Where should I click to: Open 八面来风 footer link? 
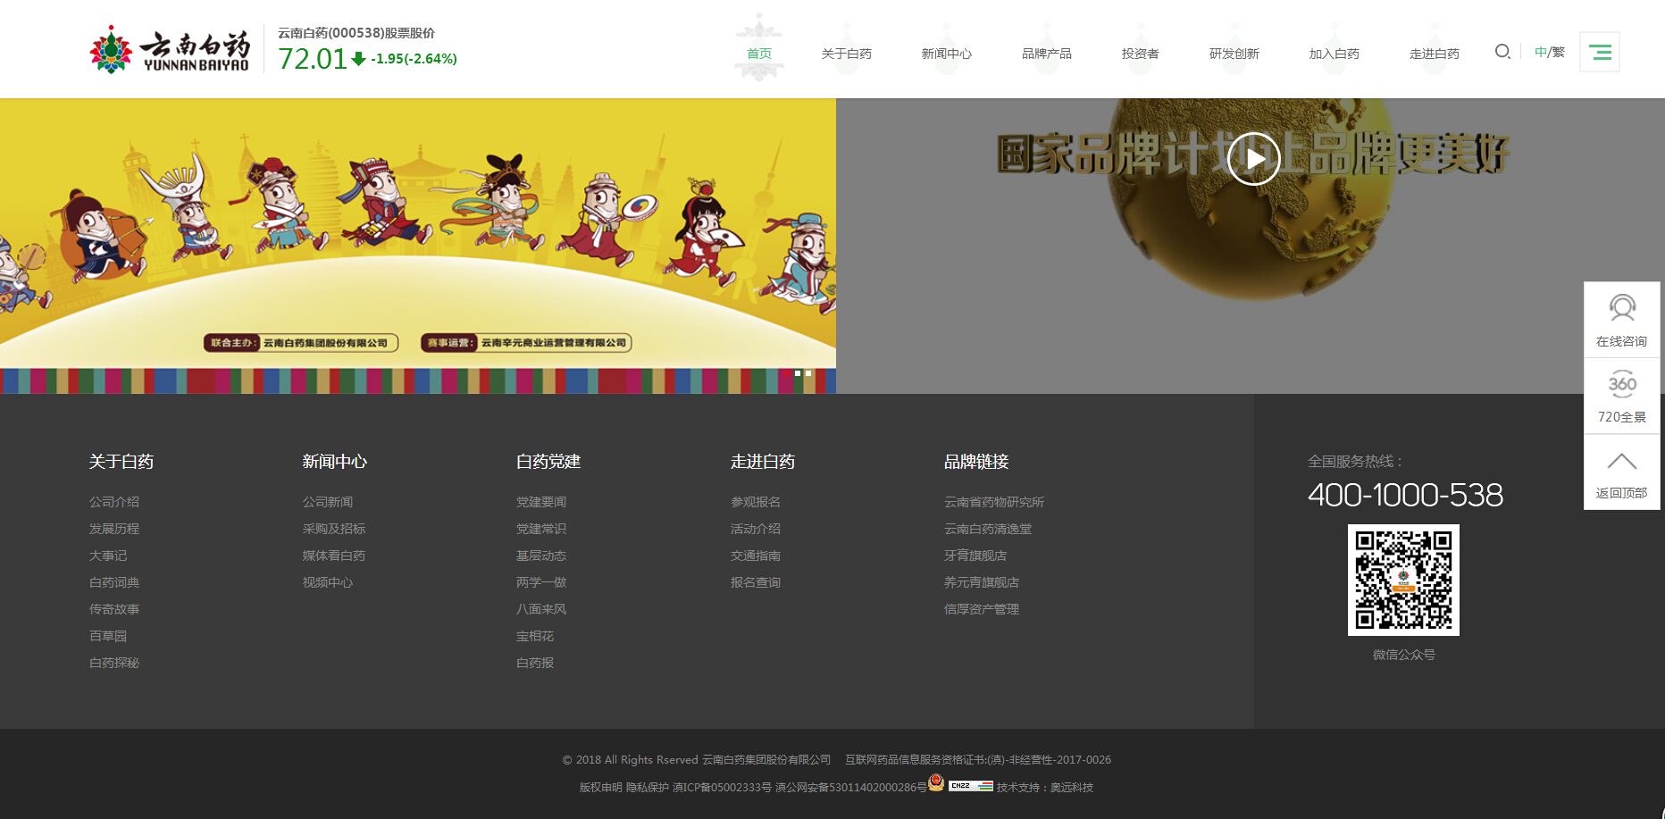pos(541,609)
